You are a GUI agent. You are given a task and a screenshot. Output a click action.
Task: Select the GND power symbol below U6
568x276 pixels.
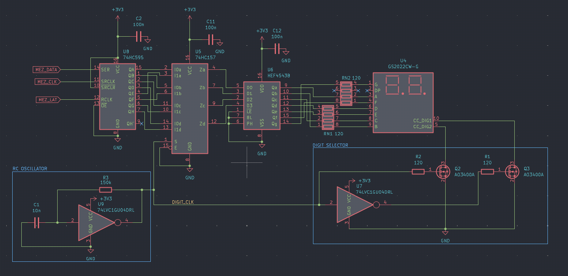tap(262, 149)
